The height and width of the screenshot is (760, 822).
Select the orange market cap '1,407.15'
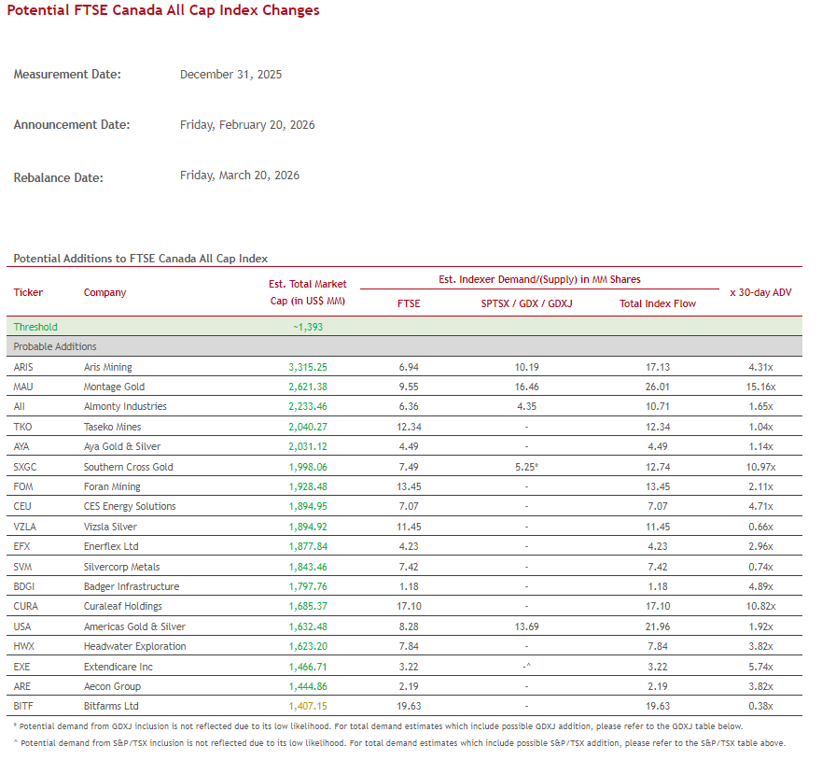click(308, 707)
